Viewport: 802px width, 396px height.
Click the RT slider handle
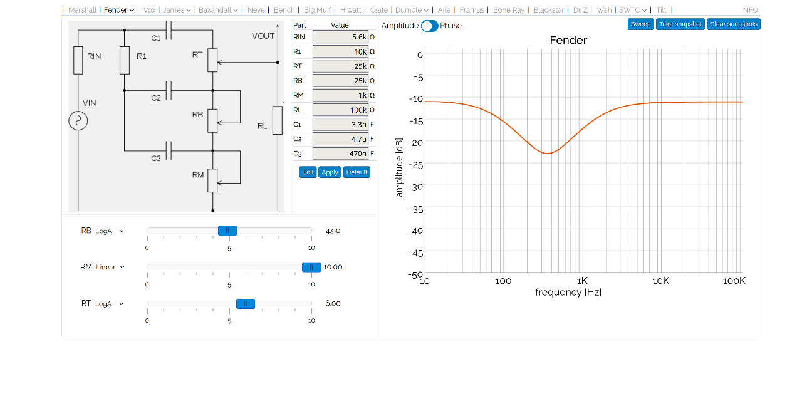(x=246, y=304)
